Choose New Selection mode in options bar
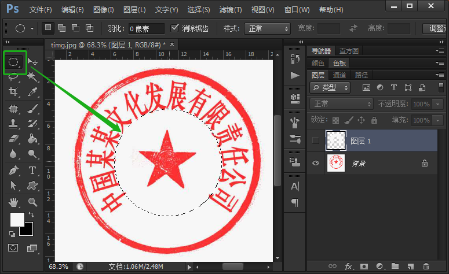 [48, 28]
